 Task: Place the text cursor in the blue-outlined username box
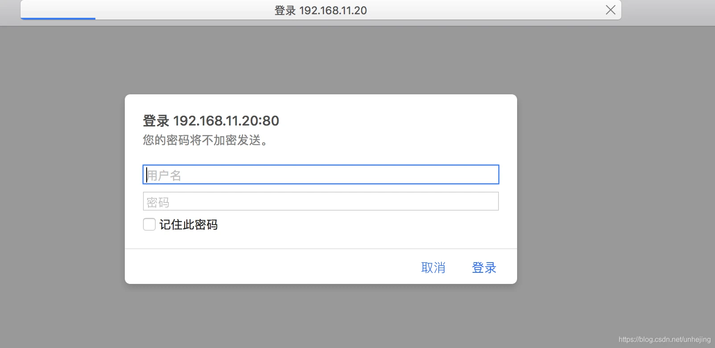(321, 174)
